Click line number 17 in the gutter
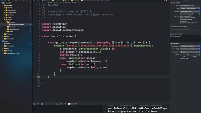The image size is (201, 113). pos(39,52)
